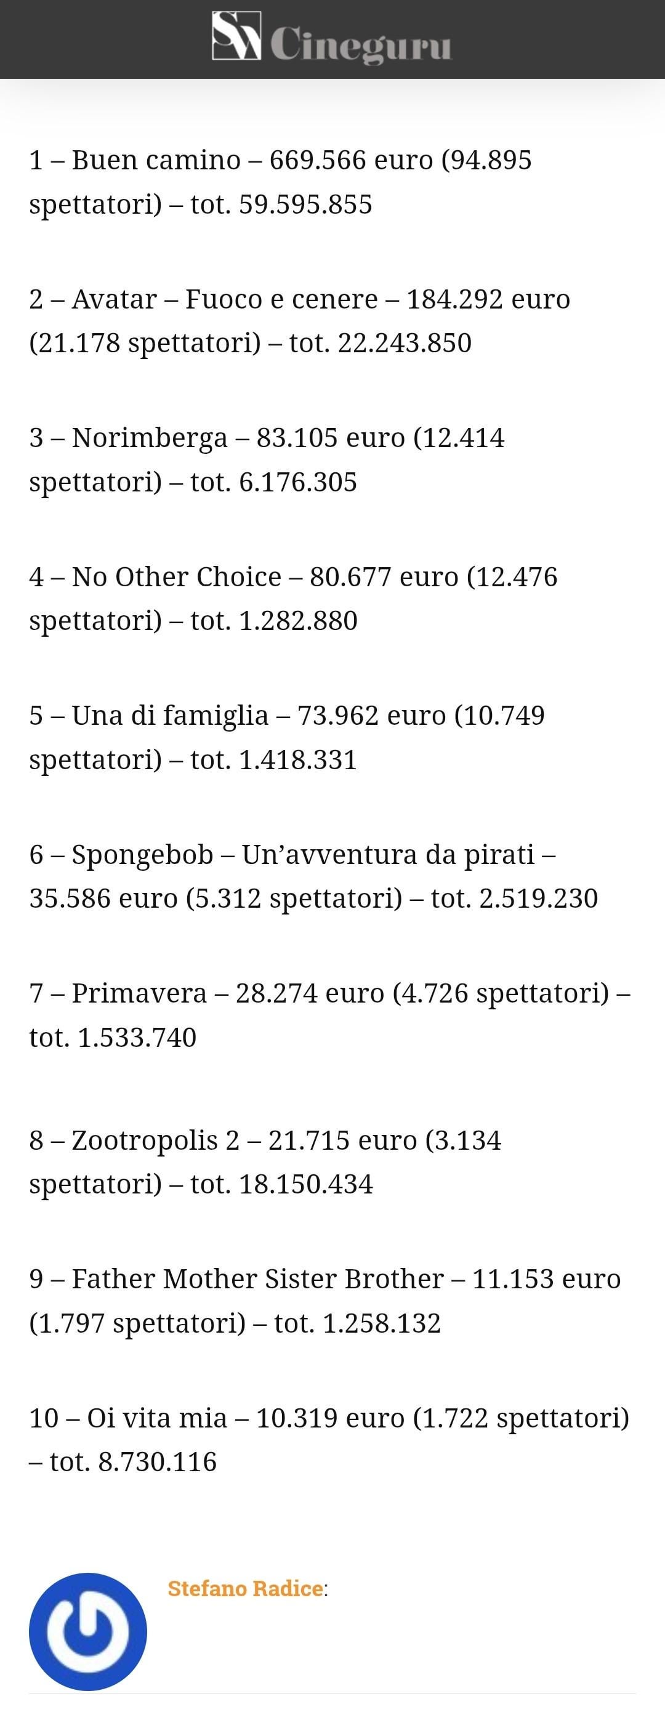
Task: Click the Father Mother Sister Brother title
Action: (x=257, y=1278)
